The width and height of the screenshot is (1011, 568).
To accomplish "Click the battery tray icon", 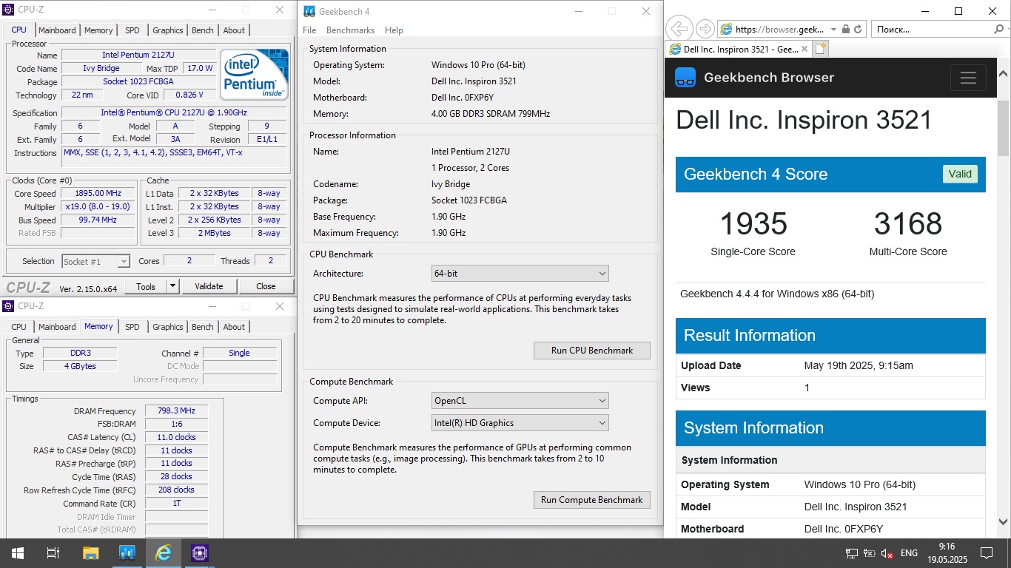I will [870, 553].
